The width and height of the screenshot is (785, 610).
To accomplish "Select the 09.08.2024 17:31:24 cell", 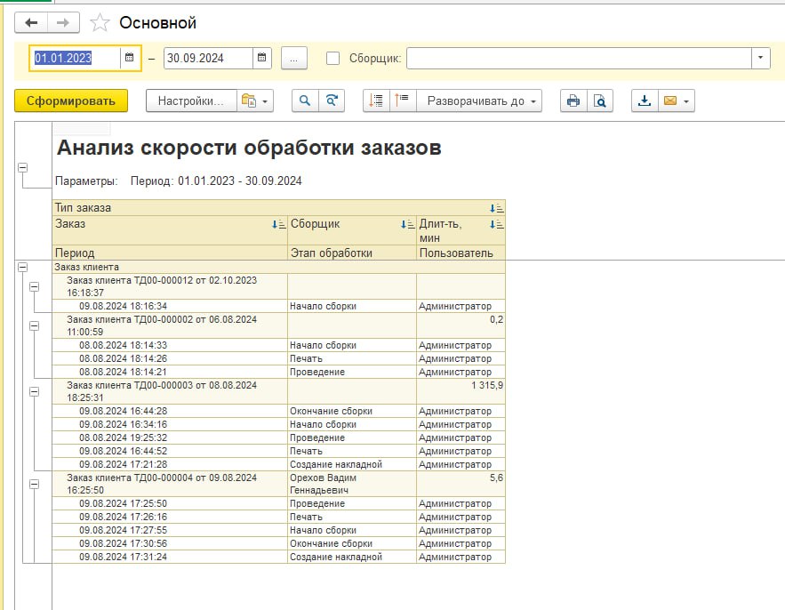I will [170, 557].
